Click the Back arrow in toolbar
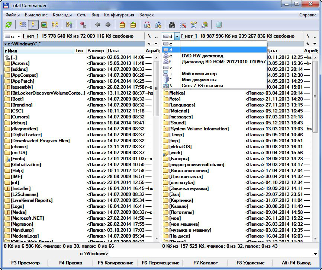Viewport: 322px width, 270px height. point(97,25)
